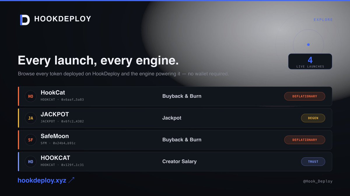Click the HookDeploy D logo icon
The height and width of the screenshot is (196, 350).
click(x=25, y=20)
